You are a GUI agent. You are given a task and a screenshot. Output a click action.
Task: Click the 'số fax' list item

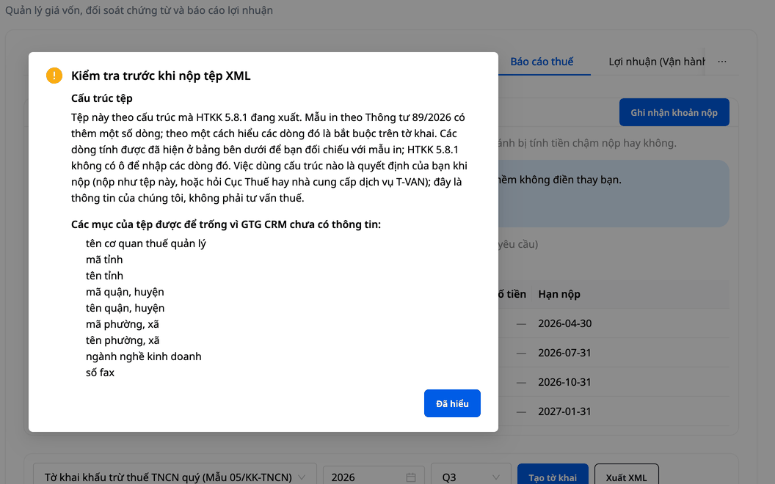coord(100,373)
